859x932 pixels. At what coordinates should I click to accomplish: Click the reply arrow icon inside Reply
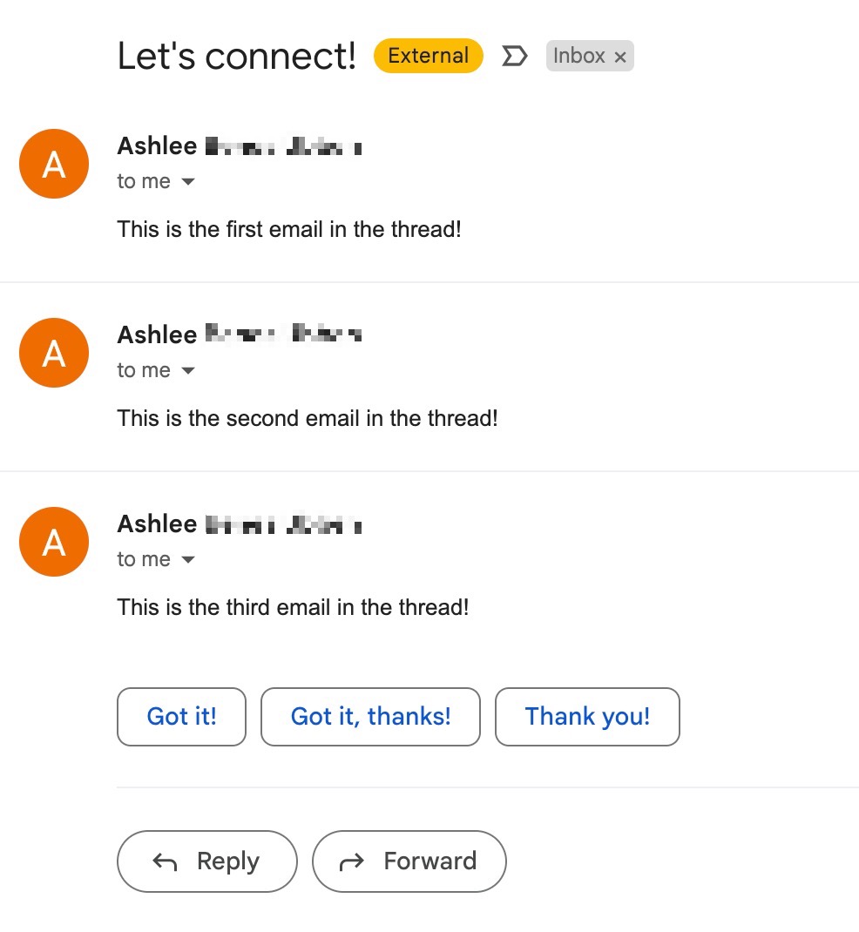click(164, 861)
